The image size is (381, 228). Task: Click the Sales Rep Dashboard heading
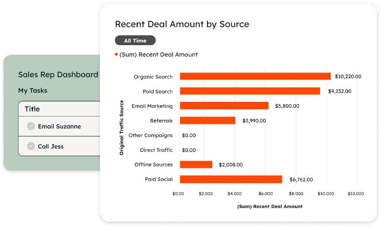(58, 74)
